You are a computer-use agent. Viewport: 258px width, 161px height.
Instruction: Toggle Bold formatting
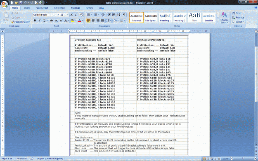pos(35,21)
